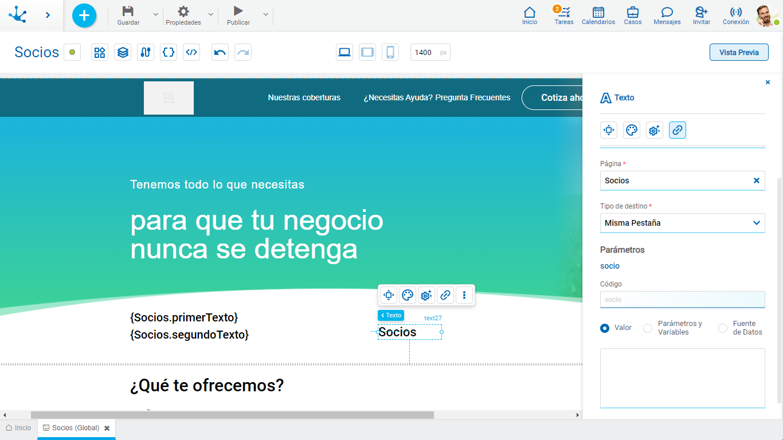Click the socio parameter link
This screenshot has height=440, width=783.
pos(610,266)
